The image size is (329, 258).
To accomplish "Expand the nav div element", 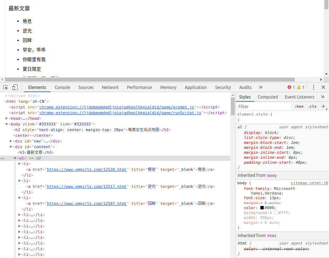I will 11,141.
